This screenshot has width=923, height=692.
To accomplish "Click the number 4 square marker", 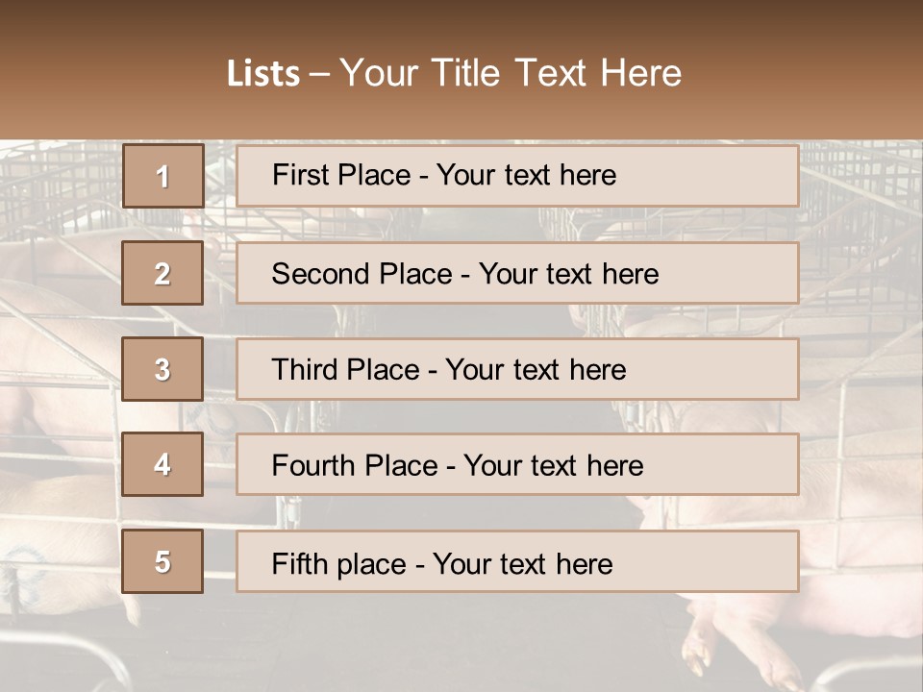I will point(162,464).
